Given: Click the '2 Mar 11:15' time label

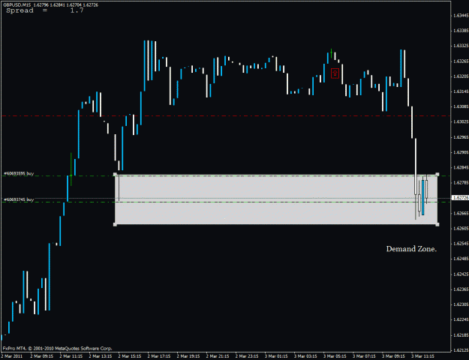Looking at the screenshot, I should [x=71, y=356].
